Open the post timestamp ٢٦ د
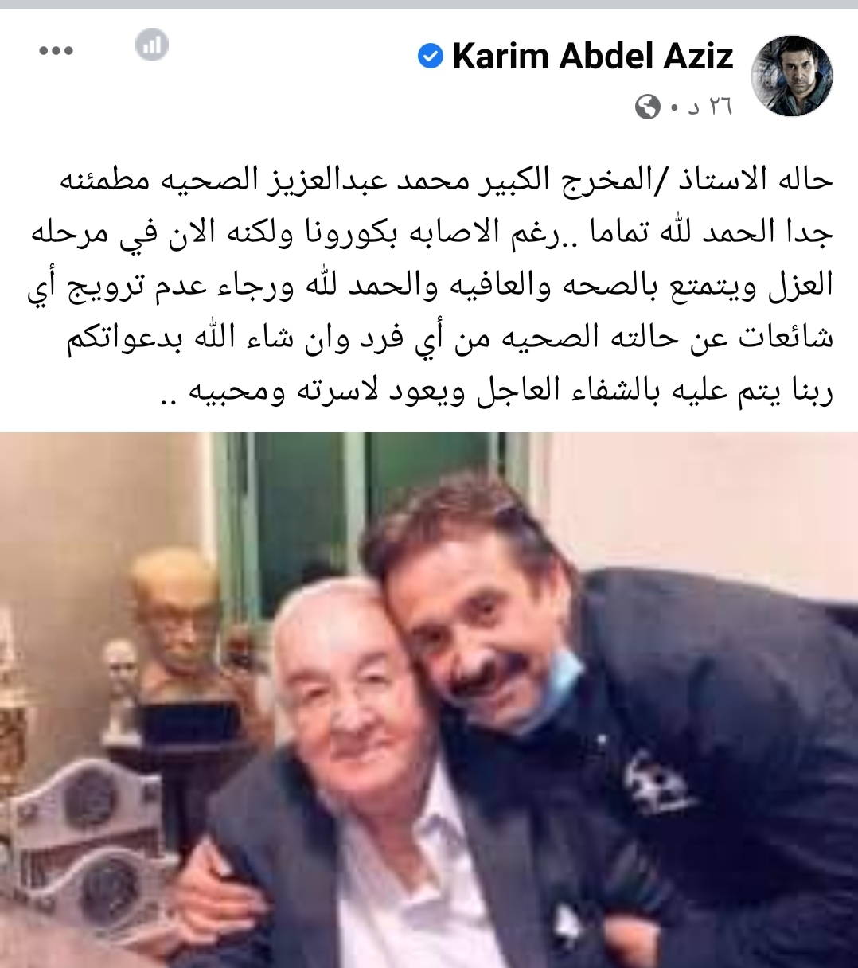 pos(709,107)
